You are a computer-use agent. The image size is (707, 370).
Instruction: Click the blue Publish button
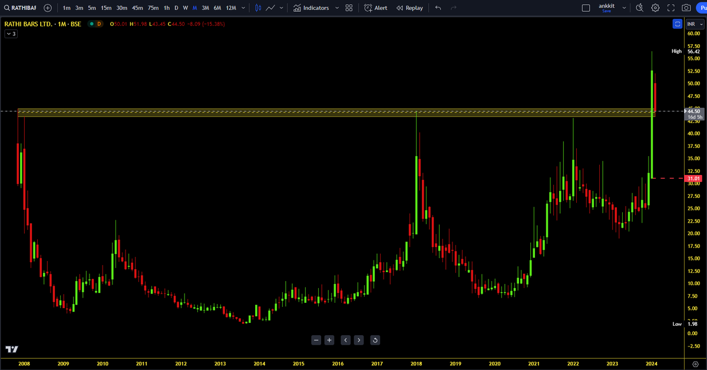[702, 8]
